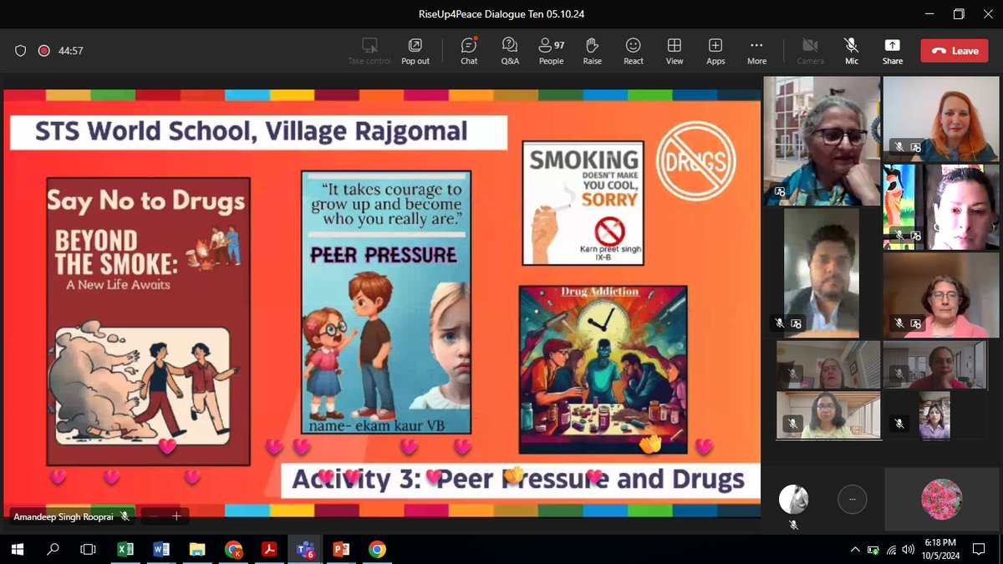1003x564 pixels.
Task: Open Adobe Acrobat from the taskbar
Action: [269, 549]
